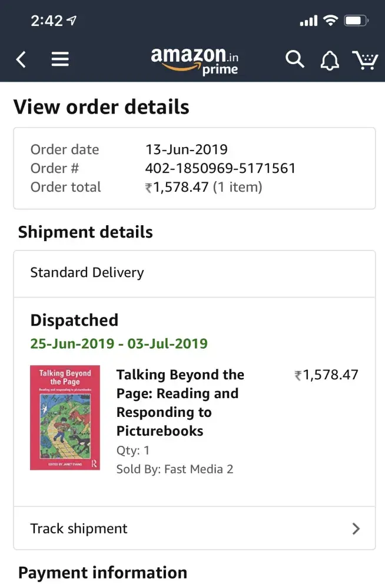
Task: Tap the back arrow in header
Action: click(21, 59)
